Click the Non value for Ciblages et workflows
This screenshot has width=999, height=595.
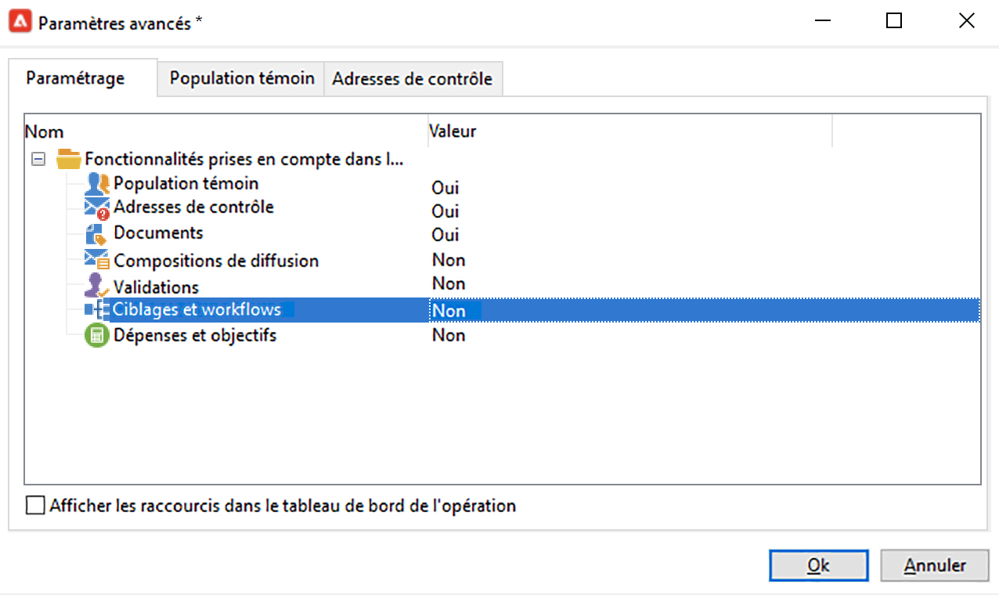pos(449,311)
